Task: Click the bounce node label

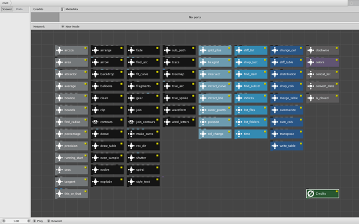Action: [x=69, y=98]
